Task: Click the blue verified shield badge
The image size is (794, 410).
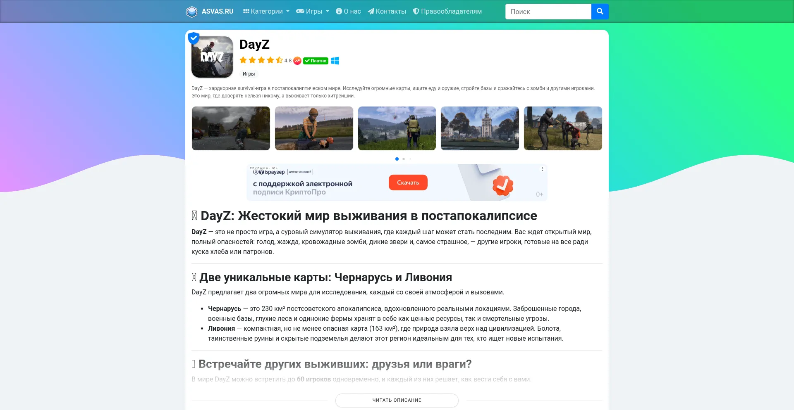Action: (x=194, y=38)
